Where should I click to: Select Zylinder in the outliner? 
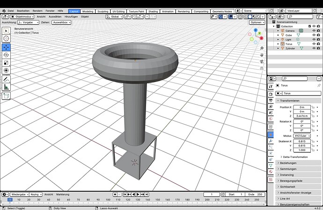(x=290, y=48)
